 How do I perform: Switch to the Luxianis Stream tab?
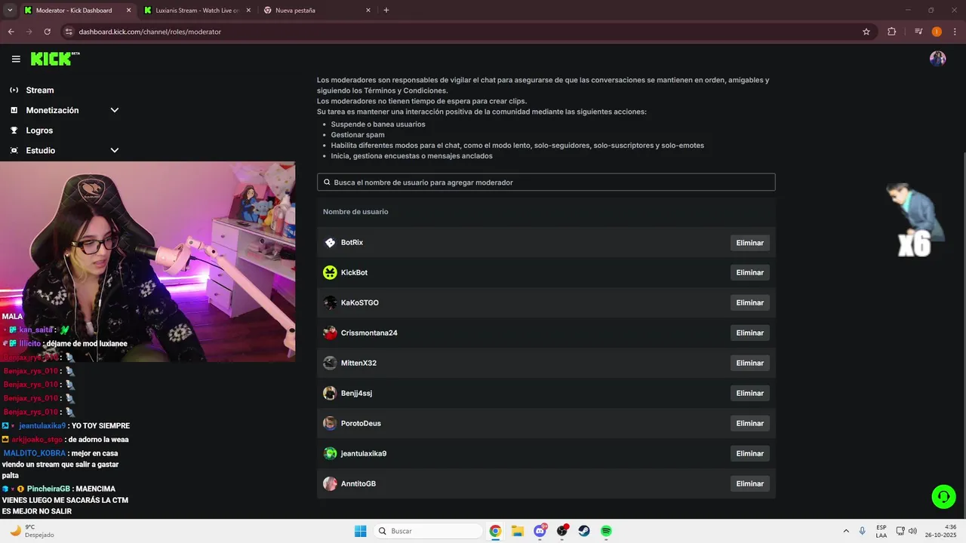197,11
